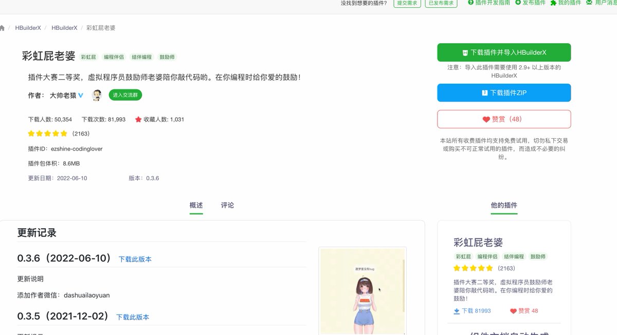Click the 鼓励师 tag next to the title
Image resolution: width=617 pixels, height=335 pixels.
[167, 57]
